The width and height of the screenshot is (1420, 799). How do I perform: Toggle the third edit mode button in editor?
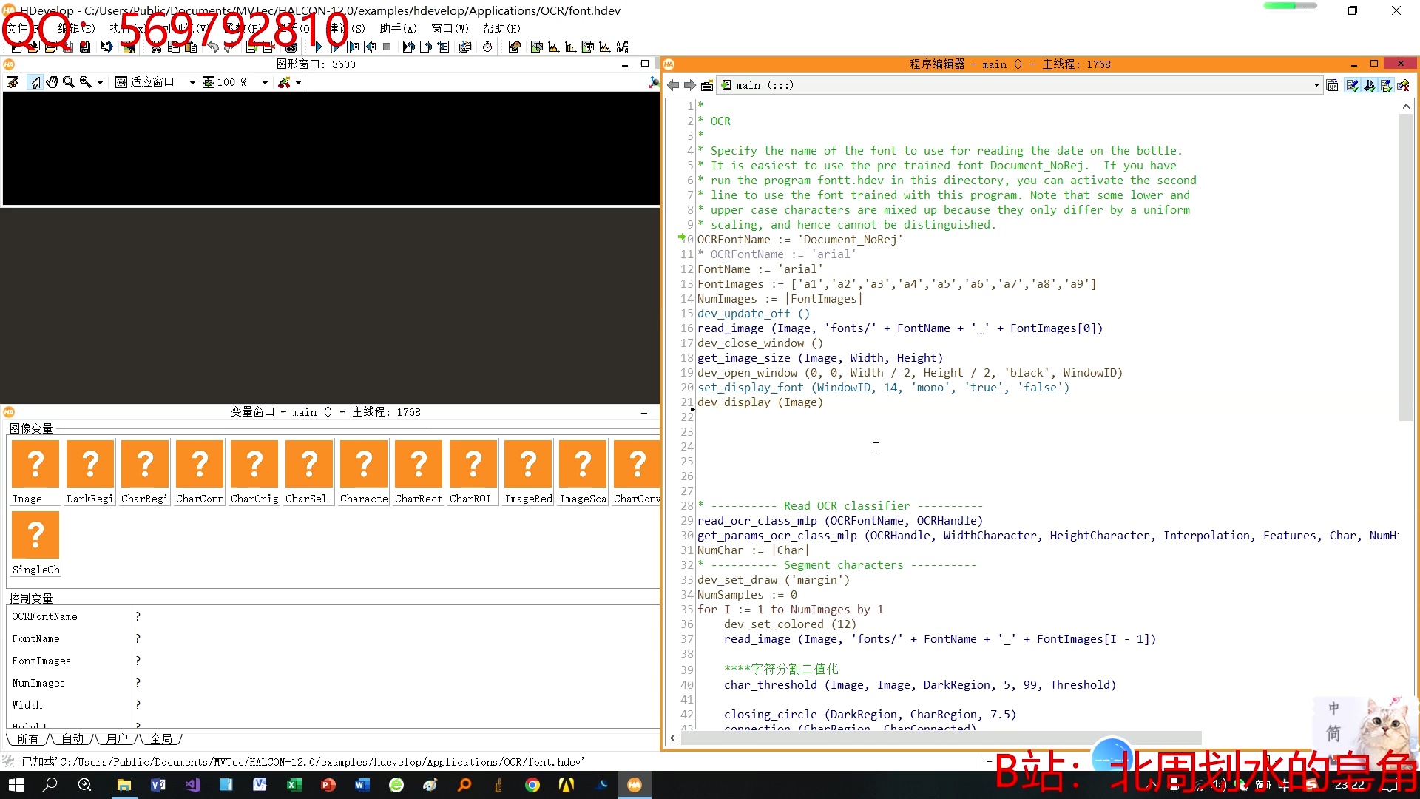tap(1386, 85)
